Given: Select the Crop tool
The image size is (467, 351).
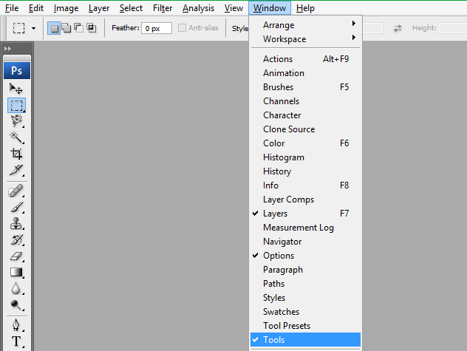Looking at the screenshot, I should coord(16,154).
